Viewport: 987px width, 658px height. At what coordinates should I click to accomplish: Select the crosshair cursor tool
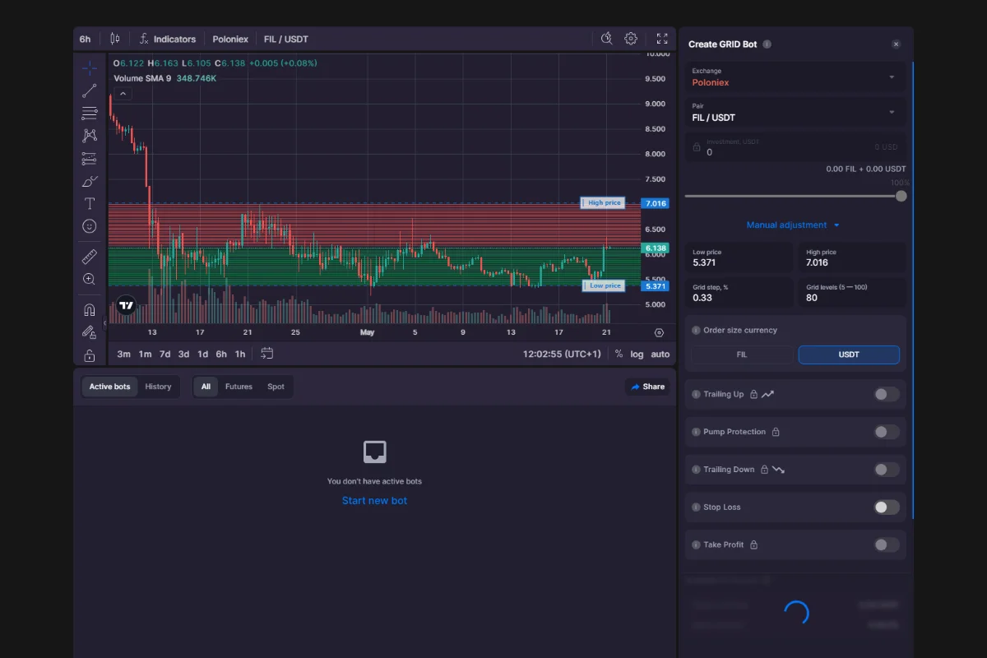coord(89,67)
